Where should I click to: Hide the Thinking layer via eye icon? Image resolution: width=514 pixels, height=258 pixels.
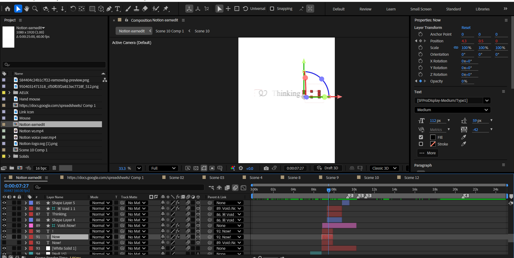click(4, 214)
